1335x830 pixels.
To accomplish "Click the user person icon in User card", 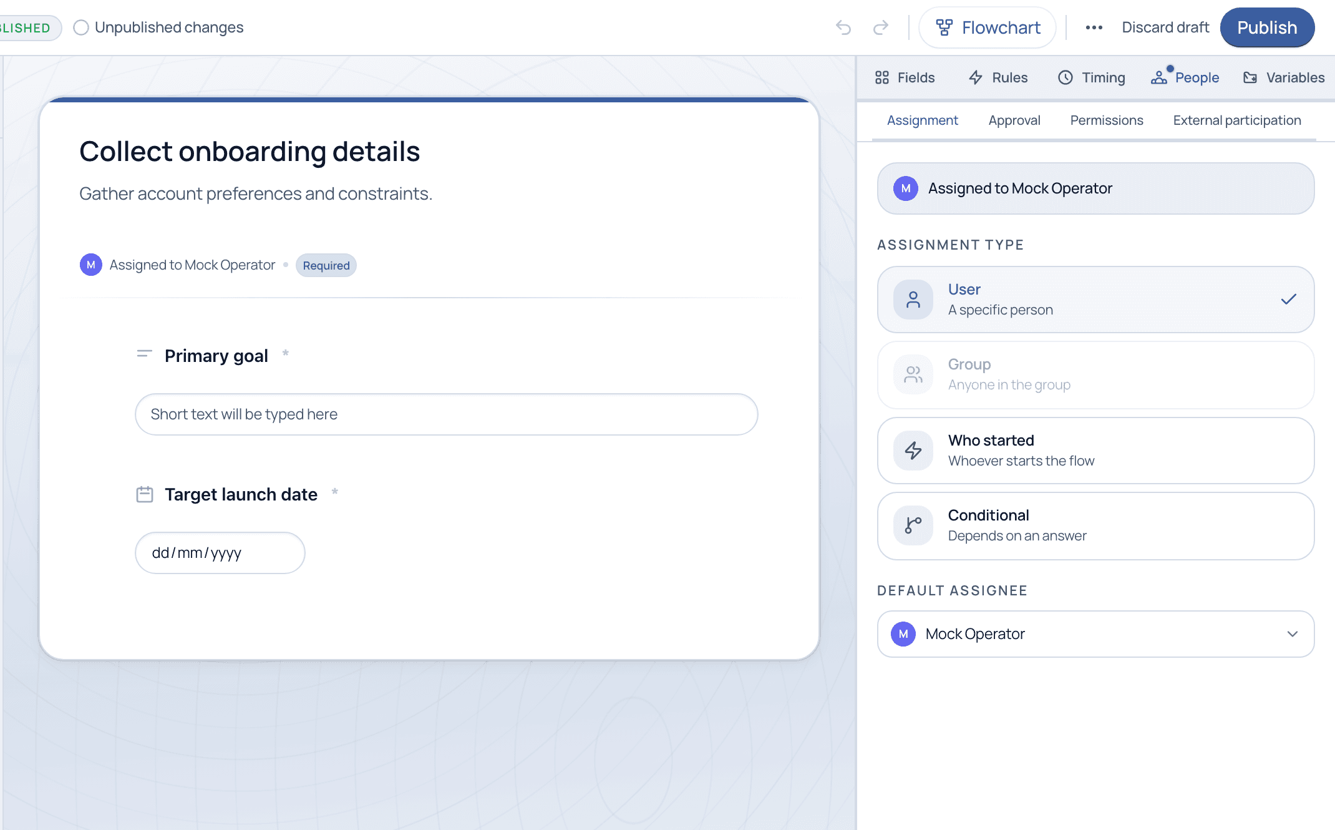I will (x=913, y=300).
